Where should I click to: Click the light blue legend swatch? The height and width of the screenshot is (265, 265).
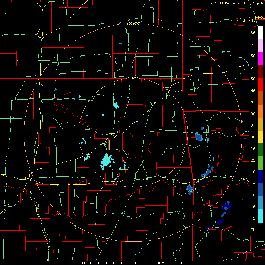pyautogui.click(x=260, y=203)
